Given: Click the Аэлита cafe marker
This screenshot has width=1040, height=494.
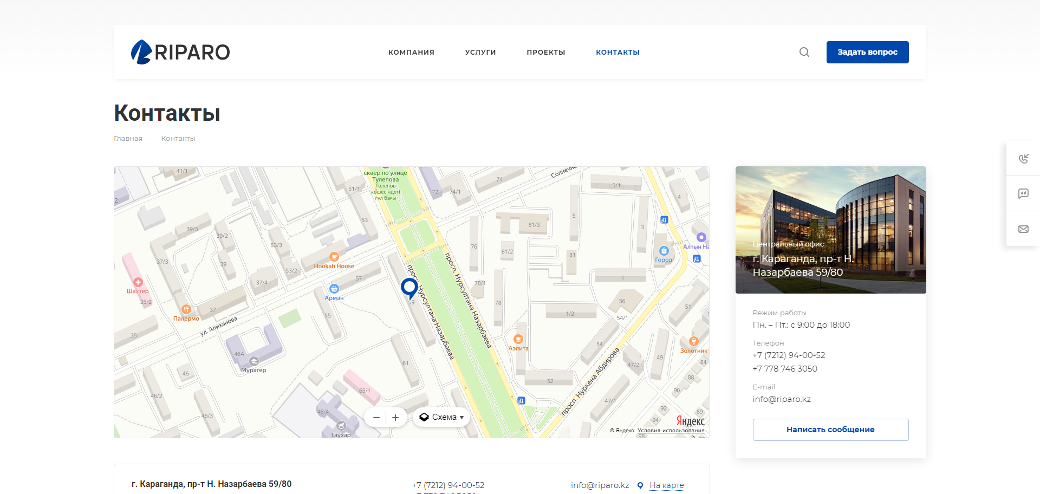Looking at the screenshot, I should tap(518, 339).
